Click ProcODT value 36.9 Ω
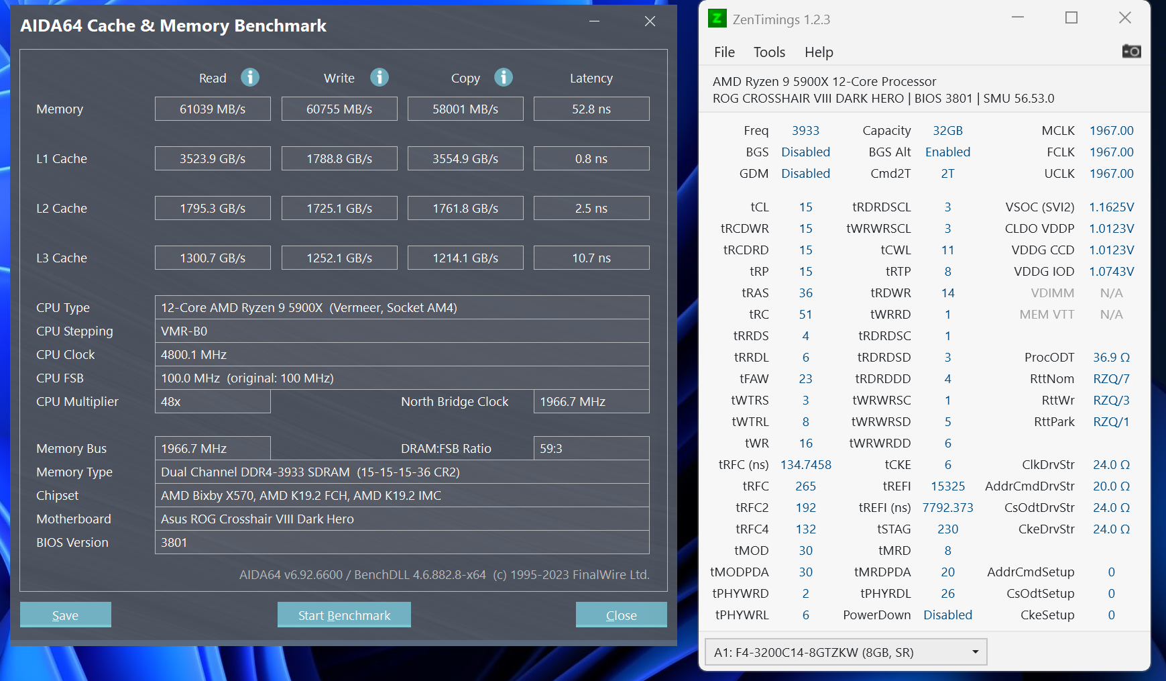 click(1111, 357)
